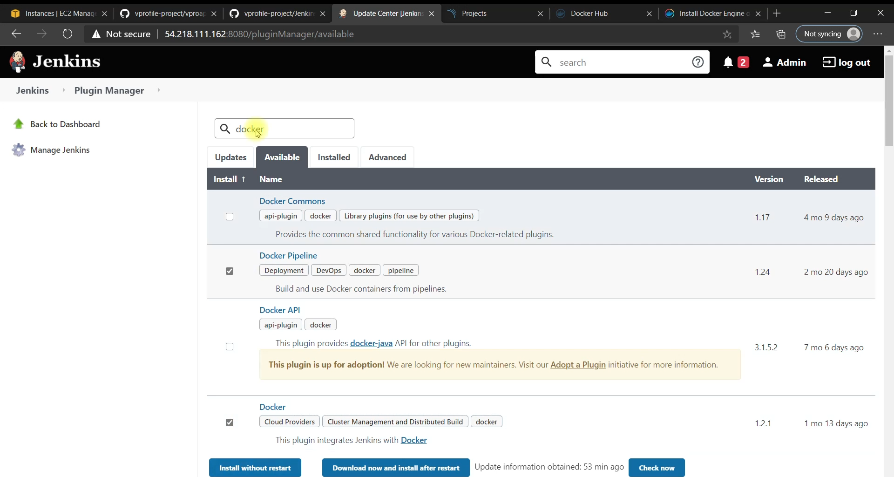Switch to the Installed tab
894x477 pixels.
pyautogui.click(x=334, y=157)
